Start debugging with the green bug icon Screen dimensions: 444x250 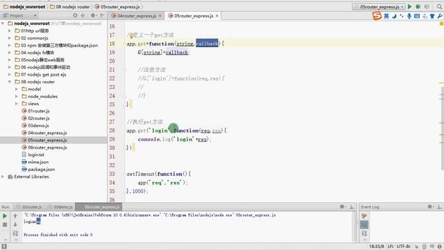click(x=418, y=6)
